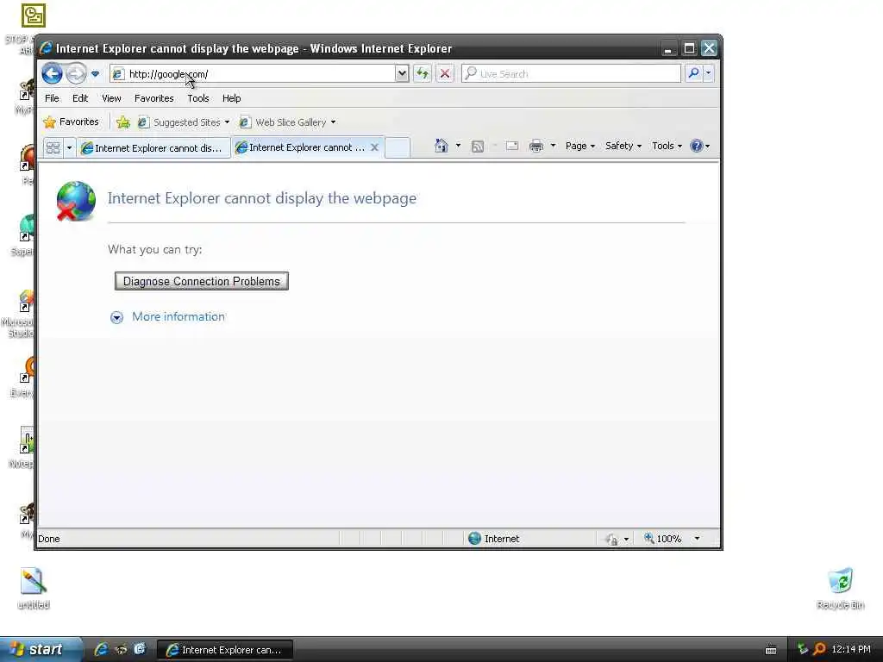Click the Internet zone indicator in status bar
This screenshot has width=883, height=662.
coord(494,539)
